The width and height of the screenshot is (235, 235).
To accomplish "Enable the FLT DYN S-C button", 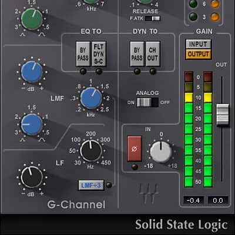I will coord(99,54).
